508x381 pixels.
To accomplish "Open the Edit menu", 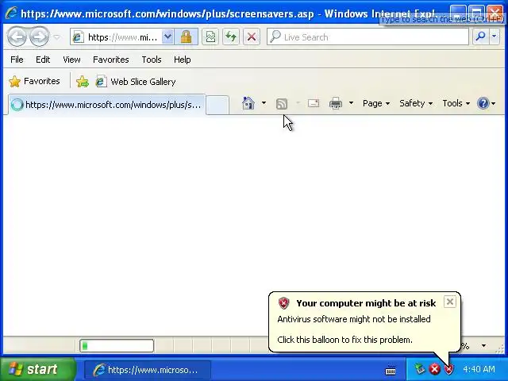I will (x=43, y=60).
